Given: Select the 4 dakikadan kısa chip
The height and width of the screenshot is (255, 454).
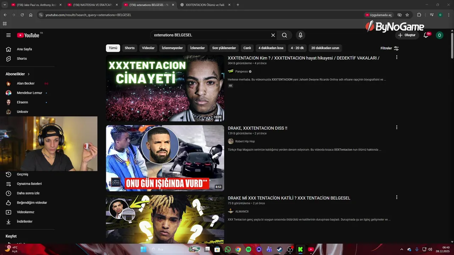Looking at the screenshot, I should [x=271, y=48].
